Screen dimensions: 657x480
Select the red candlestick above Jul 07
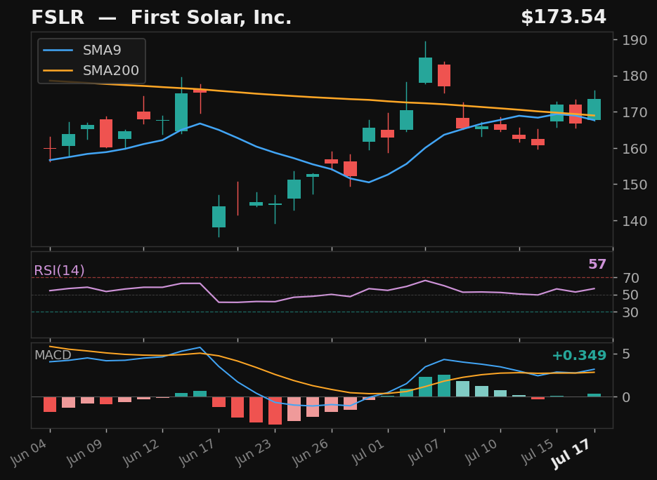pyautogui.click(x=444, y=75)
